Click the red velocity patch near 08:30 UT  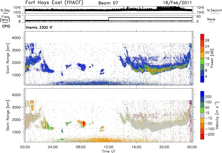(x=84, y=124)
